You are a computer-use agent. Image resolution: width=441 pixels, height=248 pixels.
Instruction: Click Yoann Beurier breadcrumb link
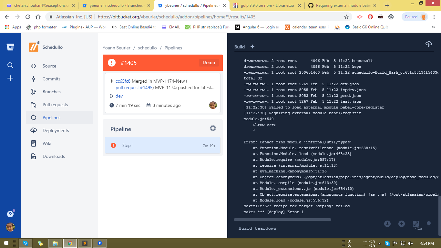[x=117, y=48]
